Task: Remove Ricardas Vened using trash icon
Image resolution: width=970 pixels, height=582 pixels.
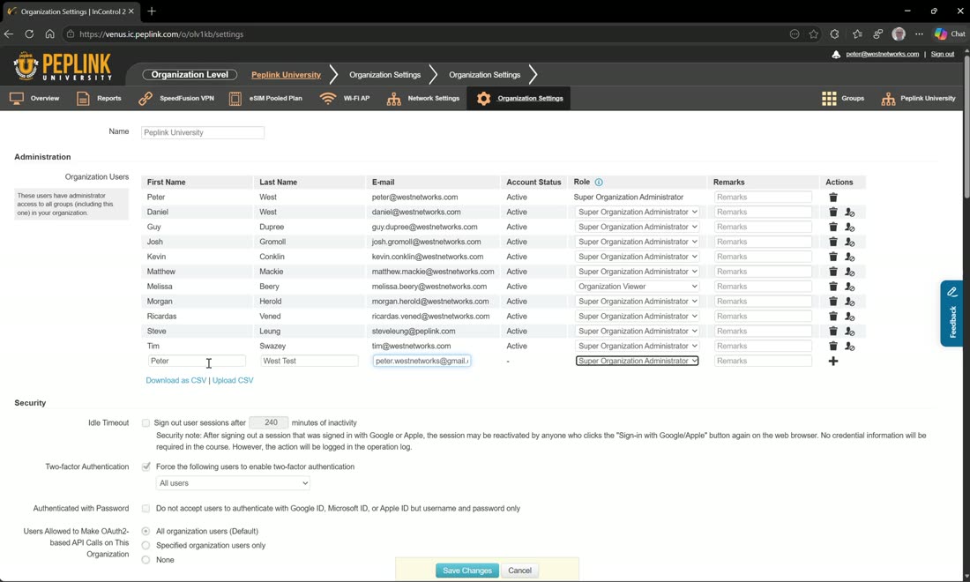Action: click(832, 316)
